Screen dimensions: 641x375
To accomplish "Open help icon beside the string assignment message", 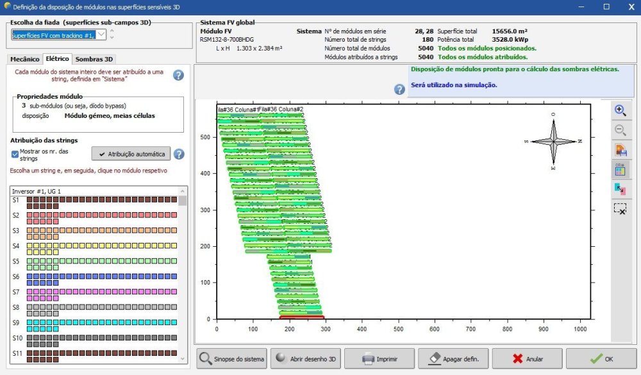I will [x=178, y=75].
